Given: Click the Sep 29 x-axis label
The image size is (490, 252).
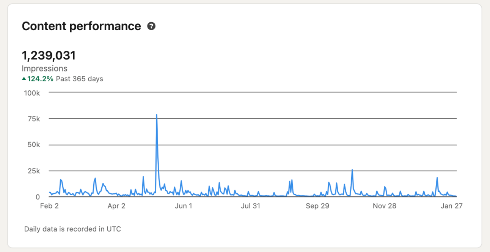Looking at the screenshot, I should point(317,206).
